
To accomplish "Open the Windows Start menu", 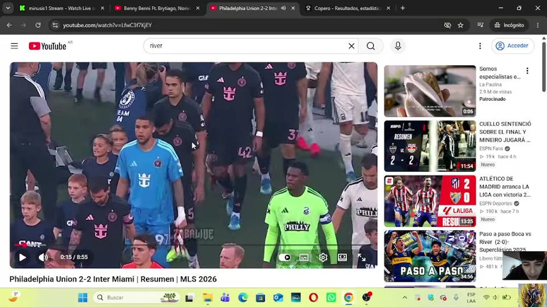I will click(x=83, y=298).
